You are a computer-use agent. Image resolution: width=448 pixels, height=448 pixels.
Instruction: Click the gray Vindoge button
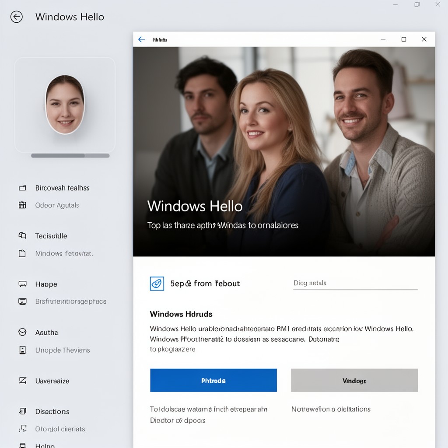[354, 380]
